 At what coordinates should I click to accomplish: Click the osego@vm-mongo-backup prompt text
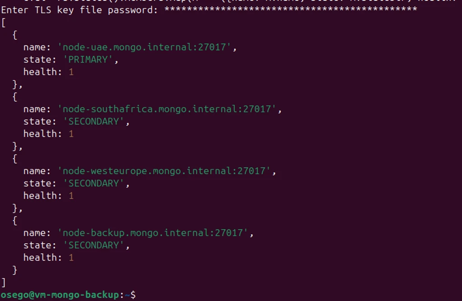[60, 295]
